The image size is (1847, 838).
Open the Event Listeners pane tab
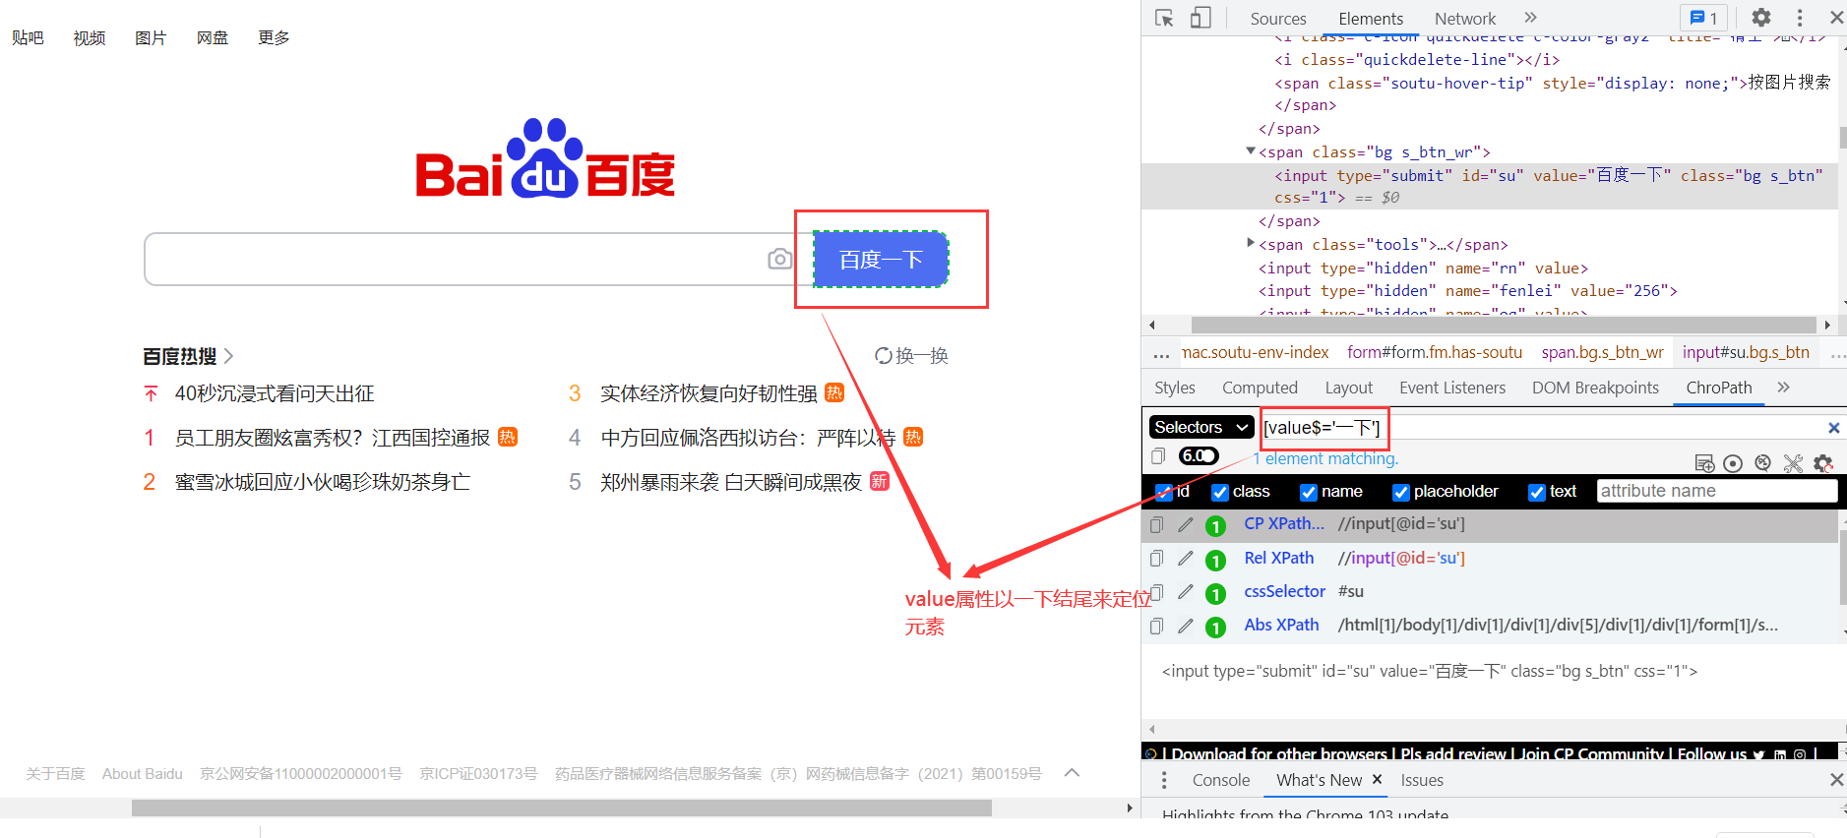(x=1452, y=388)
